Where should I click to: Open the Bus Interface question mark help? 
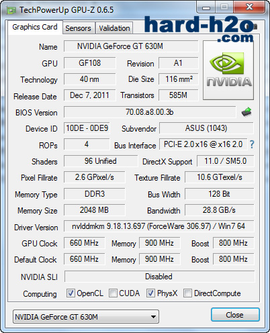tap(252, 144)
